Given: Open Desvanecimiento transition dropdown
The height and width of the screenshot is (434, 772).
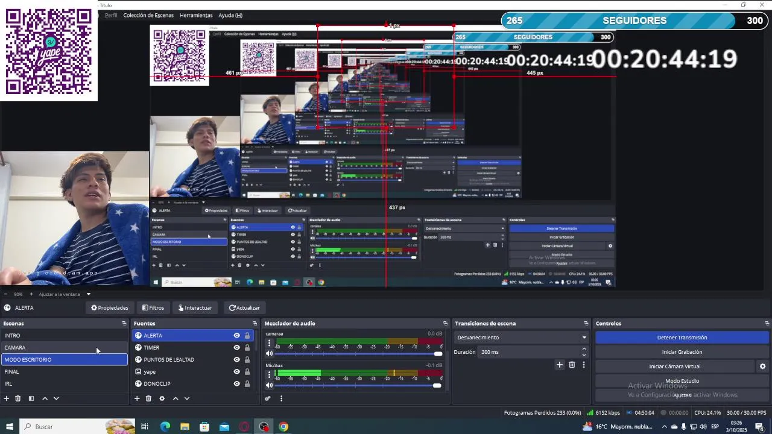Looking at the screenshot, I should (x=522, y=338).
